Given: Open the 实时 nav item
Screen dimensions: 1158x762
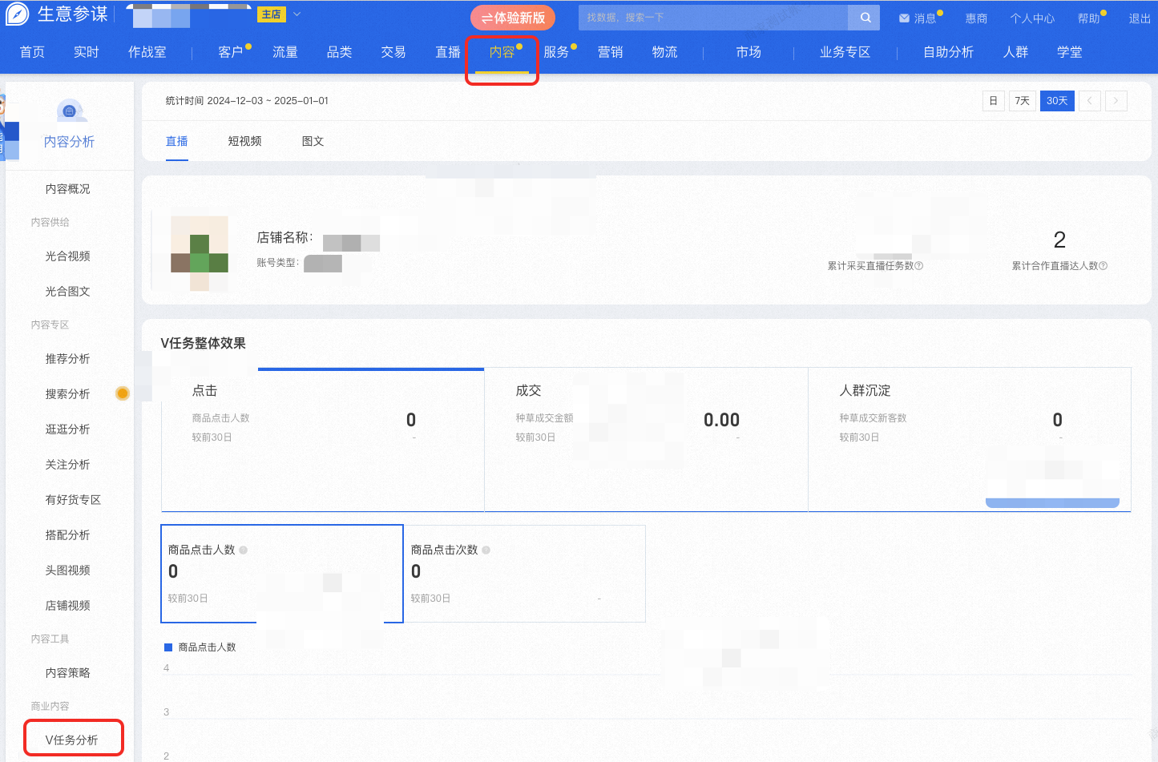Looking at the screenshot, I should coord(87,52).
